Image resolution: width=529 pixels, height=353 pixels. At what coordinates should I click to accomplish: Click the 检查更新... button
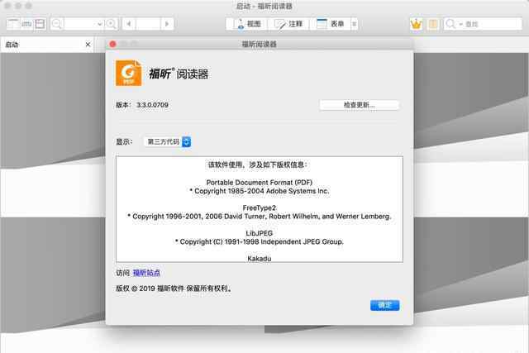[x=359, y=105]
